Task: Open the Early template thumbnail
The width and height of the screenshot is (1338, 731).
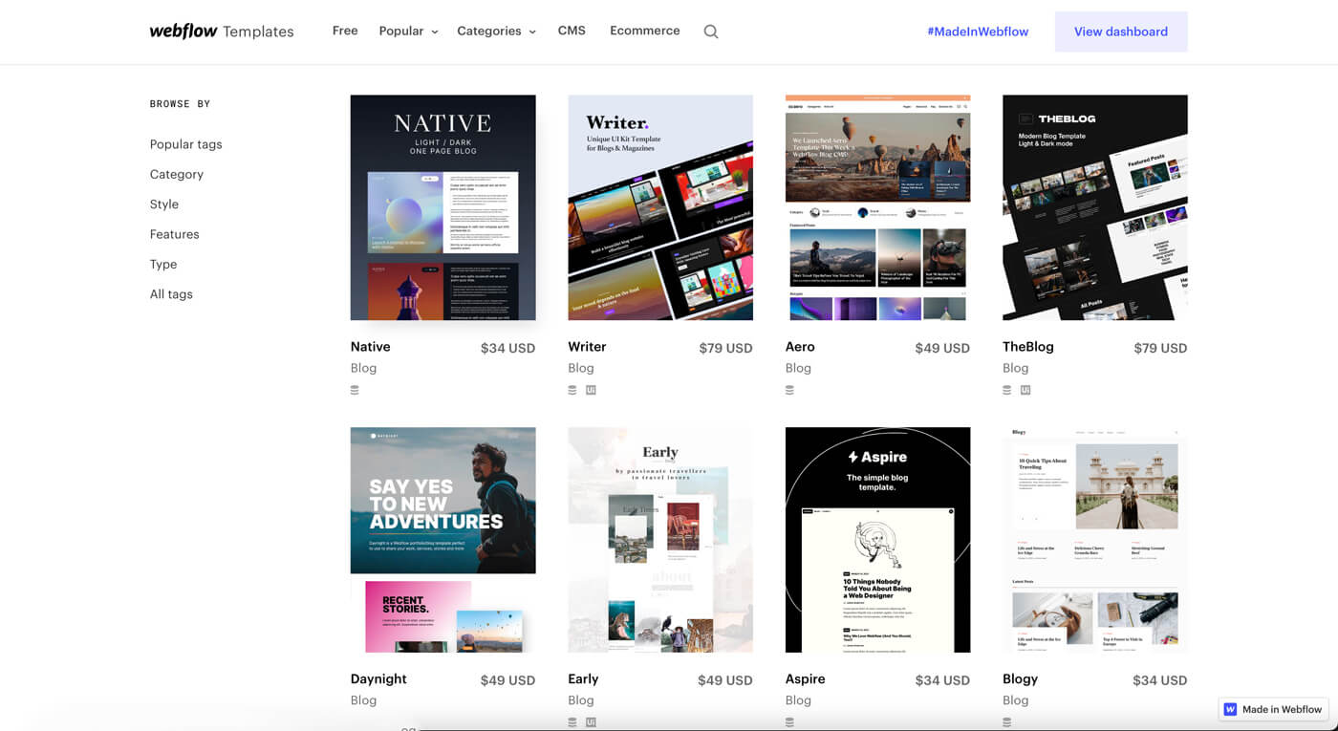Action: click(660, 540)
